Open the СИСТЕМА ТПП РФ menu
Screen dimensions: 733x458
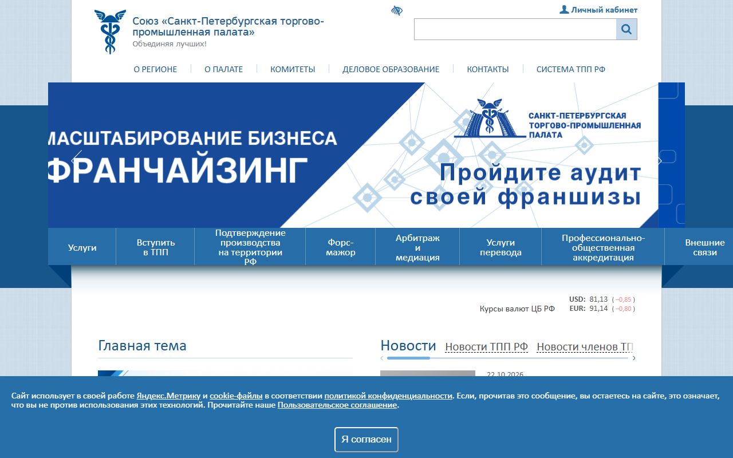click(571, 69)
